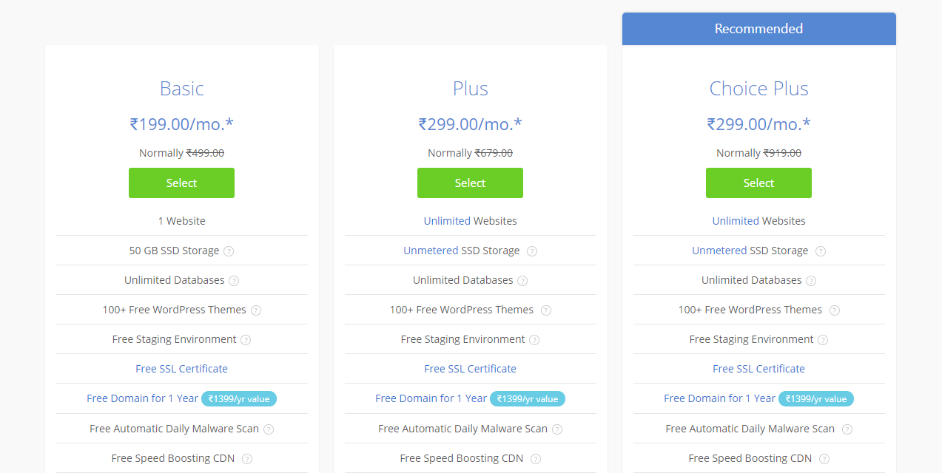The width and height of the screenshot is (942, 473).
Task: Open help icon for Basic WordPress Themes
Action: click(256, 310)
